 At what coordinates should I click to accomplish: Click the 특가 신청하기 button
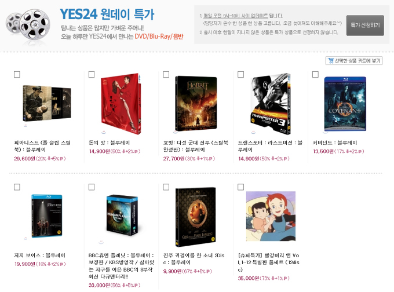pos(365,25)
